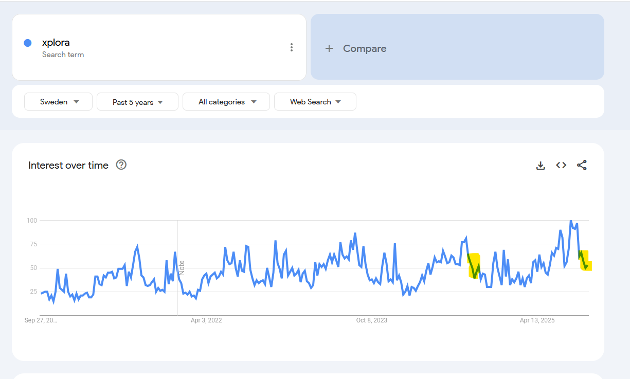Share the Interest over time chart

pyautogui.click(x=582, y=165)
